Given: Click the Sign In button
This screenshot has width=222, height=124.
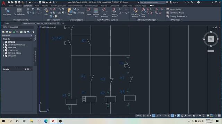Looking at the screenshot, I should (174, 2).
